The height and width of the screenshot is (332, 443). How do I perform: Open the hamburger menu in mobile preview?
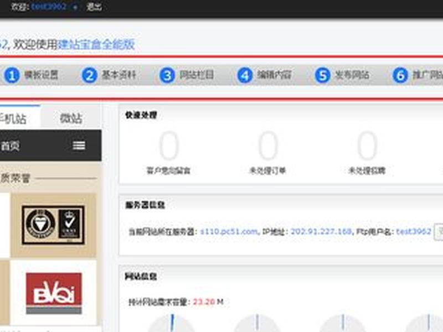pyautogui.click(x=79, y=146)
